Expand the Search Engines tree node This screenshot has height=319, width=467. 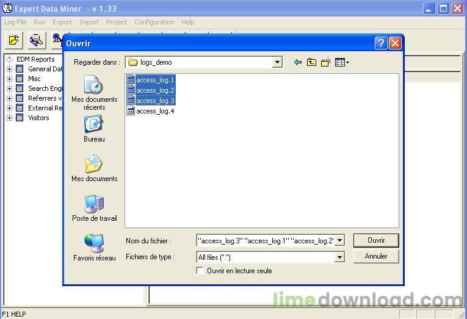[10, 88]
